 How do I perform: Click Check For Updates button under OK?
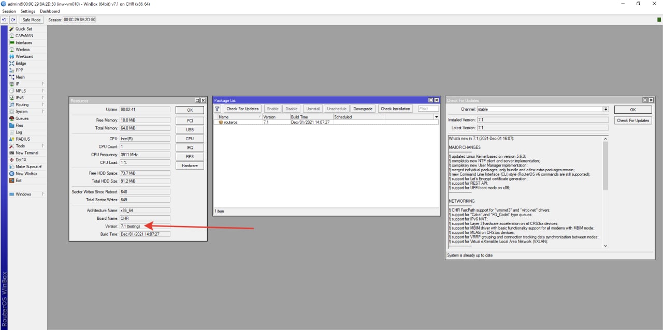point(633,121)
